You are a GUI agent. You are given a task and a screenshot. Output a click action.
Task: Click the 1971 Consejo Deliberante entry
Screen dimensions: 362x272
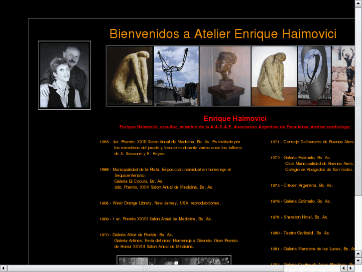[x=313, y=142]
